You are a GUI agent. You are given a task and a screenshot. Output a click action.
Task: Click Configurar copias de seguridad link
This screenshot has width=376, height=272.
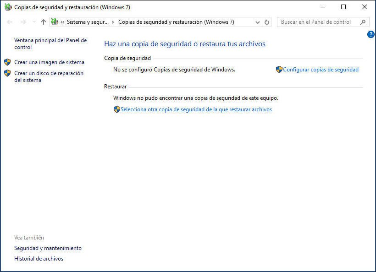pos(321,70)
